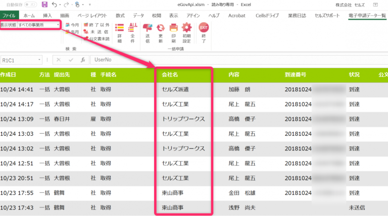Click the 春日井 destination cell
Viewport: 388px width, 216px height.
tap(62, 119)
